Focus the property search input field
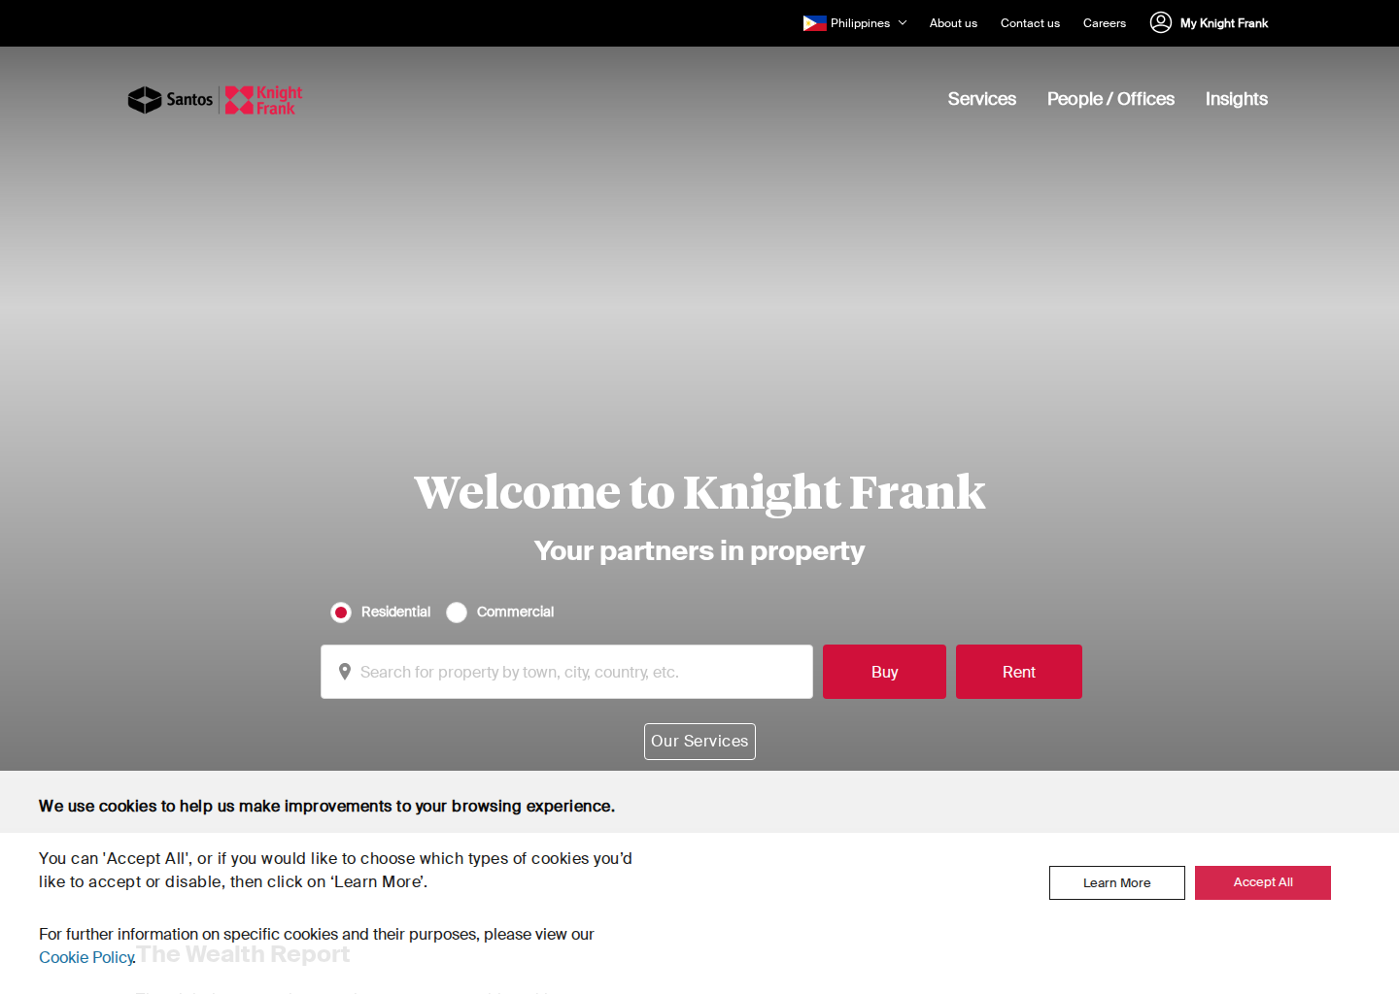Screen dimensions: 1399x994 [566, 672]
